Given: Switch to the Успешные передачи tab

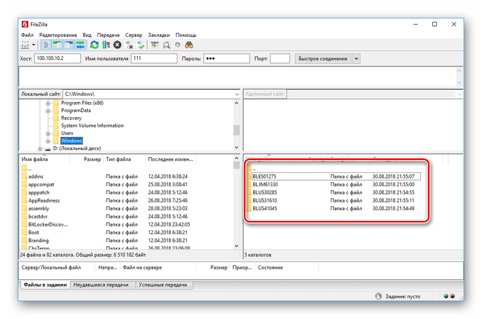Looking at the screenshot, I should coord(163,285).
